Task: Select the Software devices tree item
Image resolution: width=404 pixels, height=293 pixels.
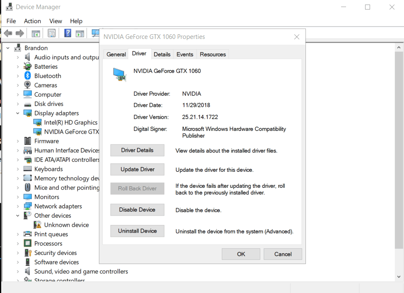Action: [x=56, y=262]
